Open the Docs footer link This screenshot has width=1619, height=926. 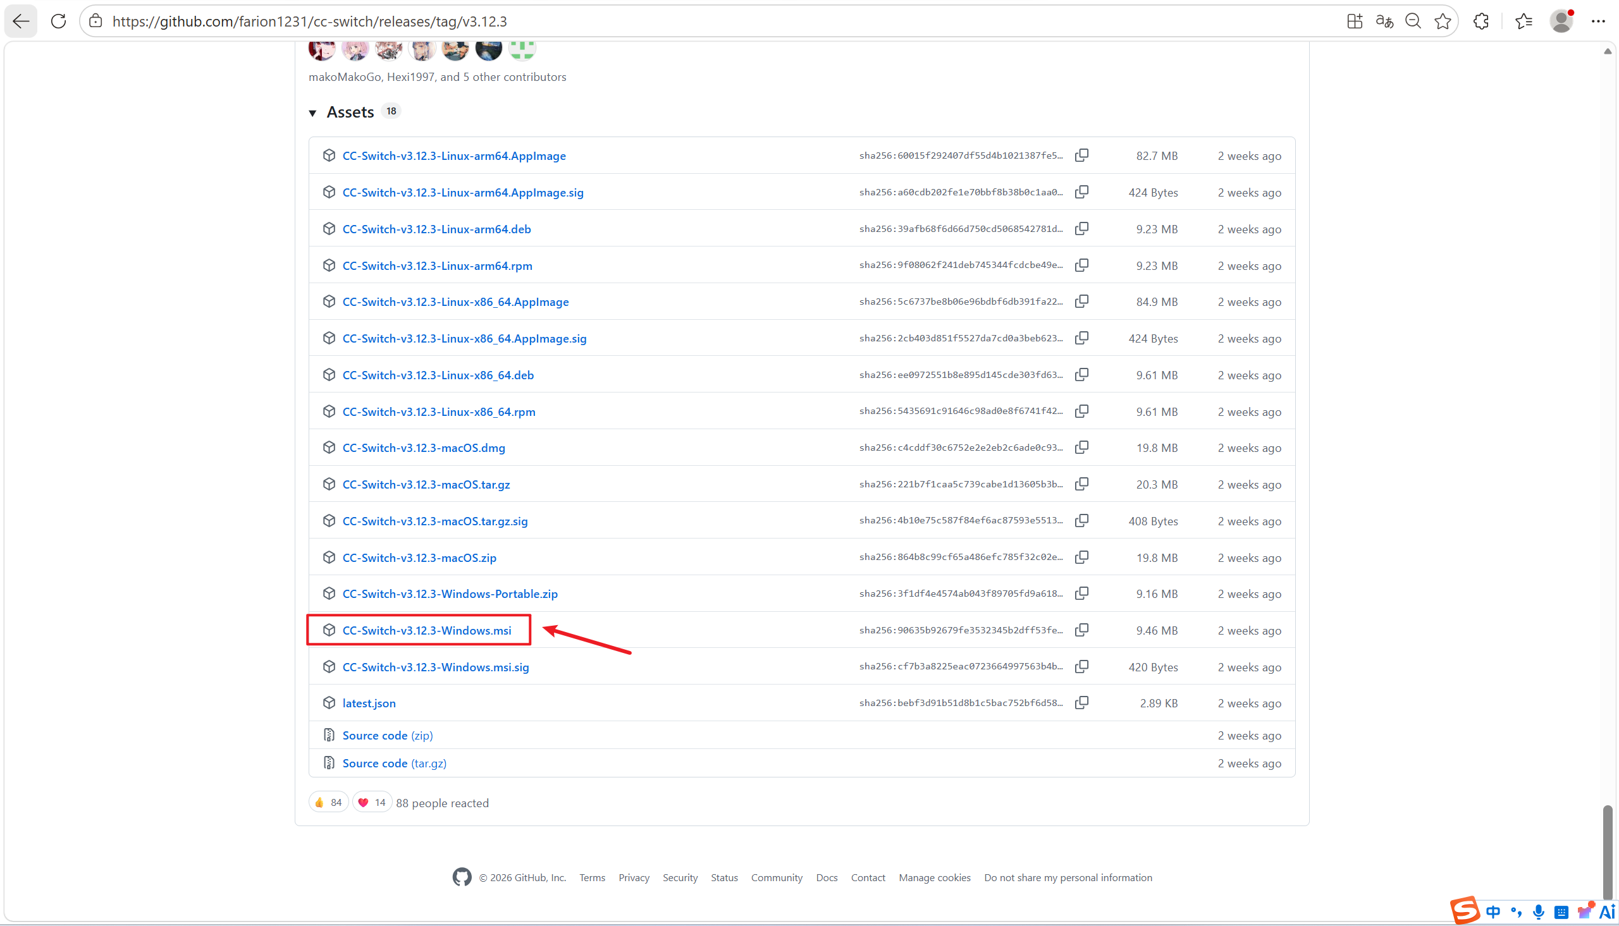coord(827,878)
